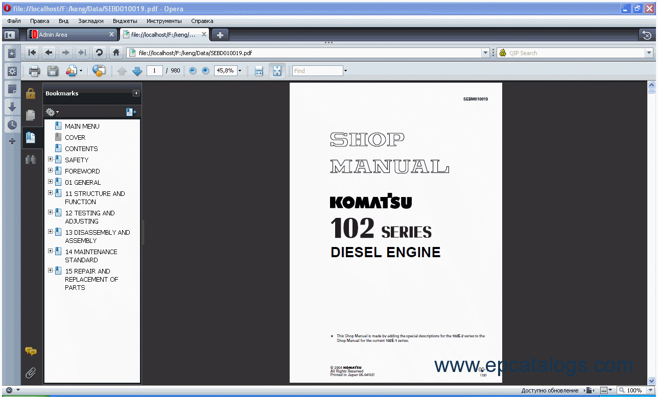Go to the home page

pyautogui.click(x=116, y=53)
